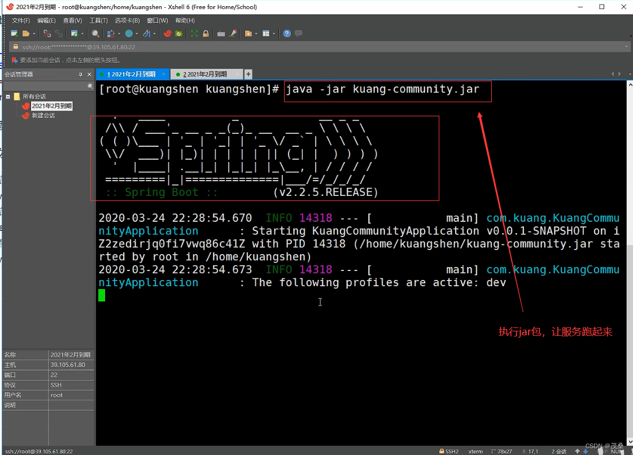The height and width of the screenshot is (455, 633).
Task: Click the color scheme toolbar icon
Action: pyautogui.click(x=111, y=33)
